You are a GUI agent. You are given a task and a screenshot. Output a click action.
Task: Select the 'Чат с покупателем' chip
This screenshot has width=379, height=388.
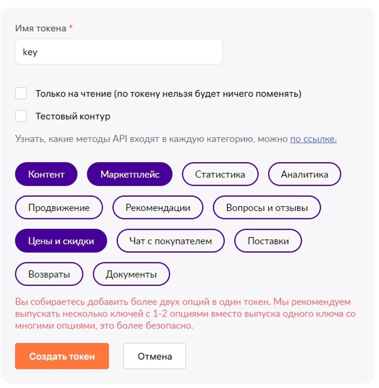coord(171,241)
